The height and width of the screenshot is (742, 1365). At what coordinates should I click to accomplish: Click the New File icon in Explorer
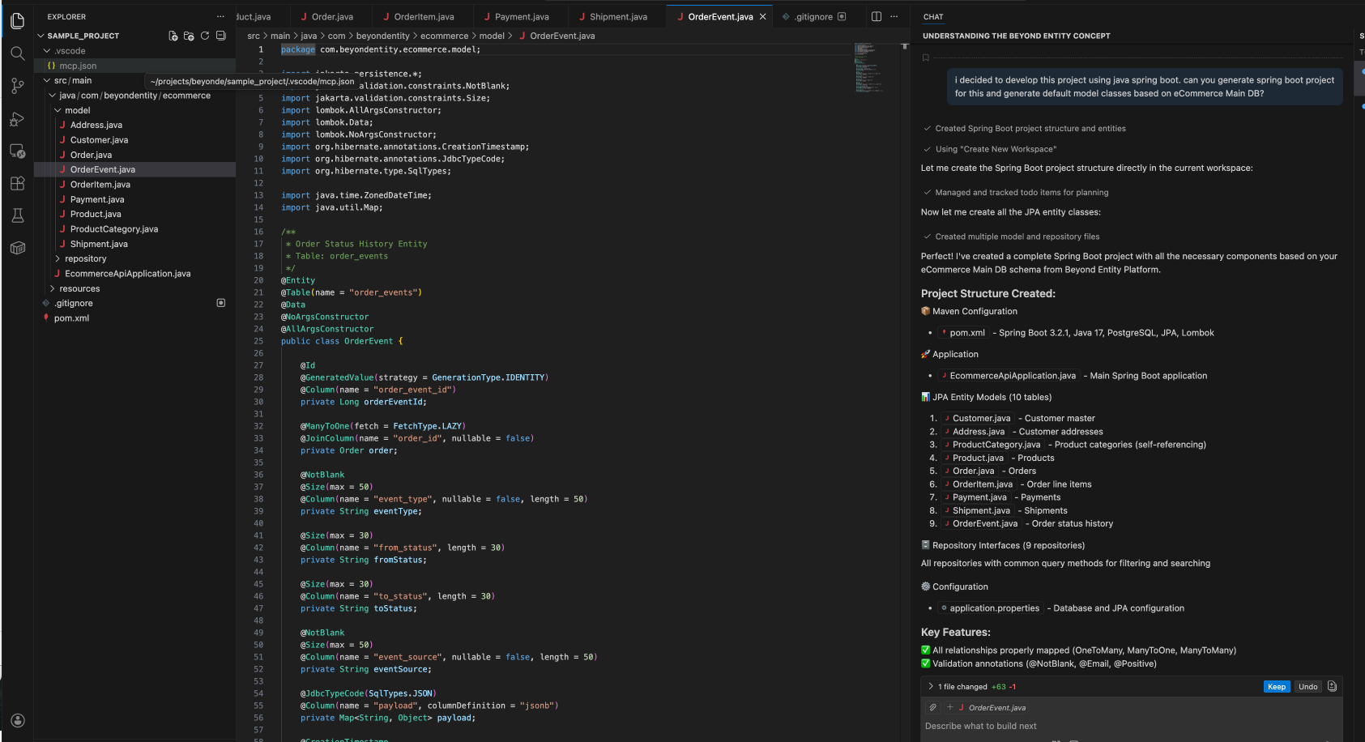[173, 36]
